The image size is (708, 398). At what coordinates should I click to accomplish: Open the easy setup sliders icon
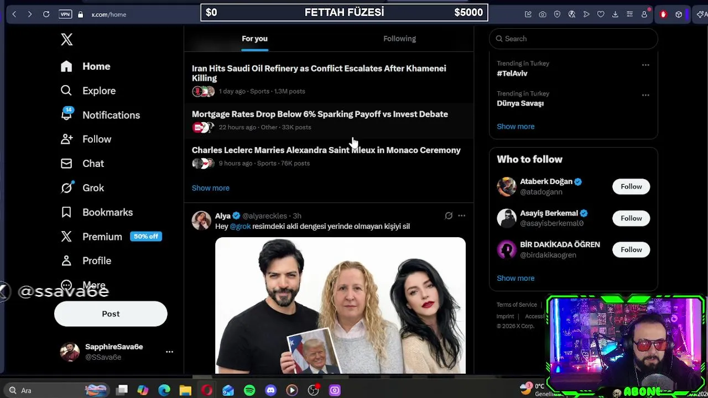coord(629,14)
